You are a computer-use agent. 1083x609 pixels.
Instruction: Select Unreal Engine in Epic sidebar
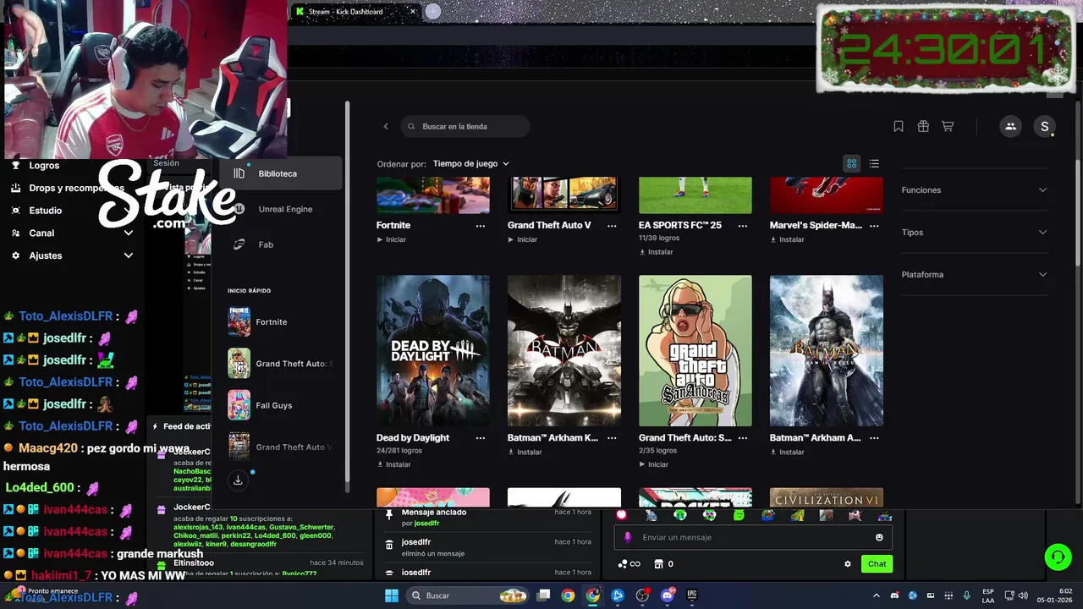[281, 209]
